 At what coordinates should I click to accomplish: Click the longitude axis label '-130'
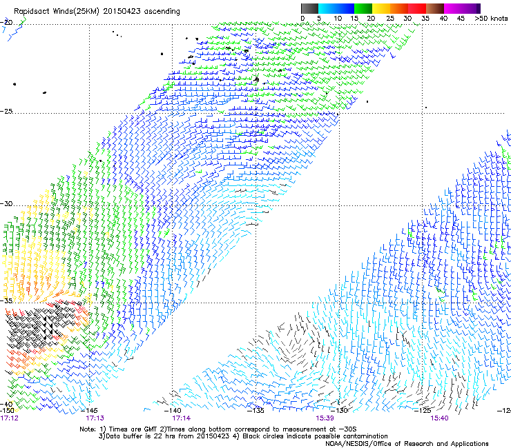click(x=340, y=411)
